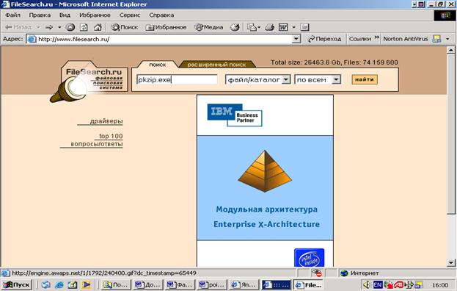Screen dimensions: 457x291
Task: Click the Mail toolbar icon
Action: coord(252,27)
